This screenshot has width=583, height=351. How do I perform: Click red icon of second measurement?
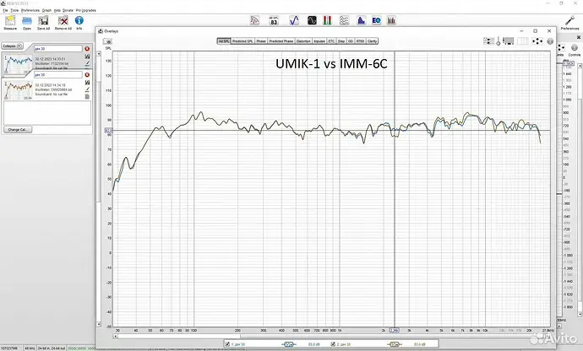(87, 74)
